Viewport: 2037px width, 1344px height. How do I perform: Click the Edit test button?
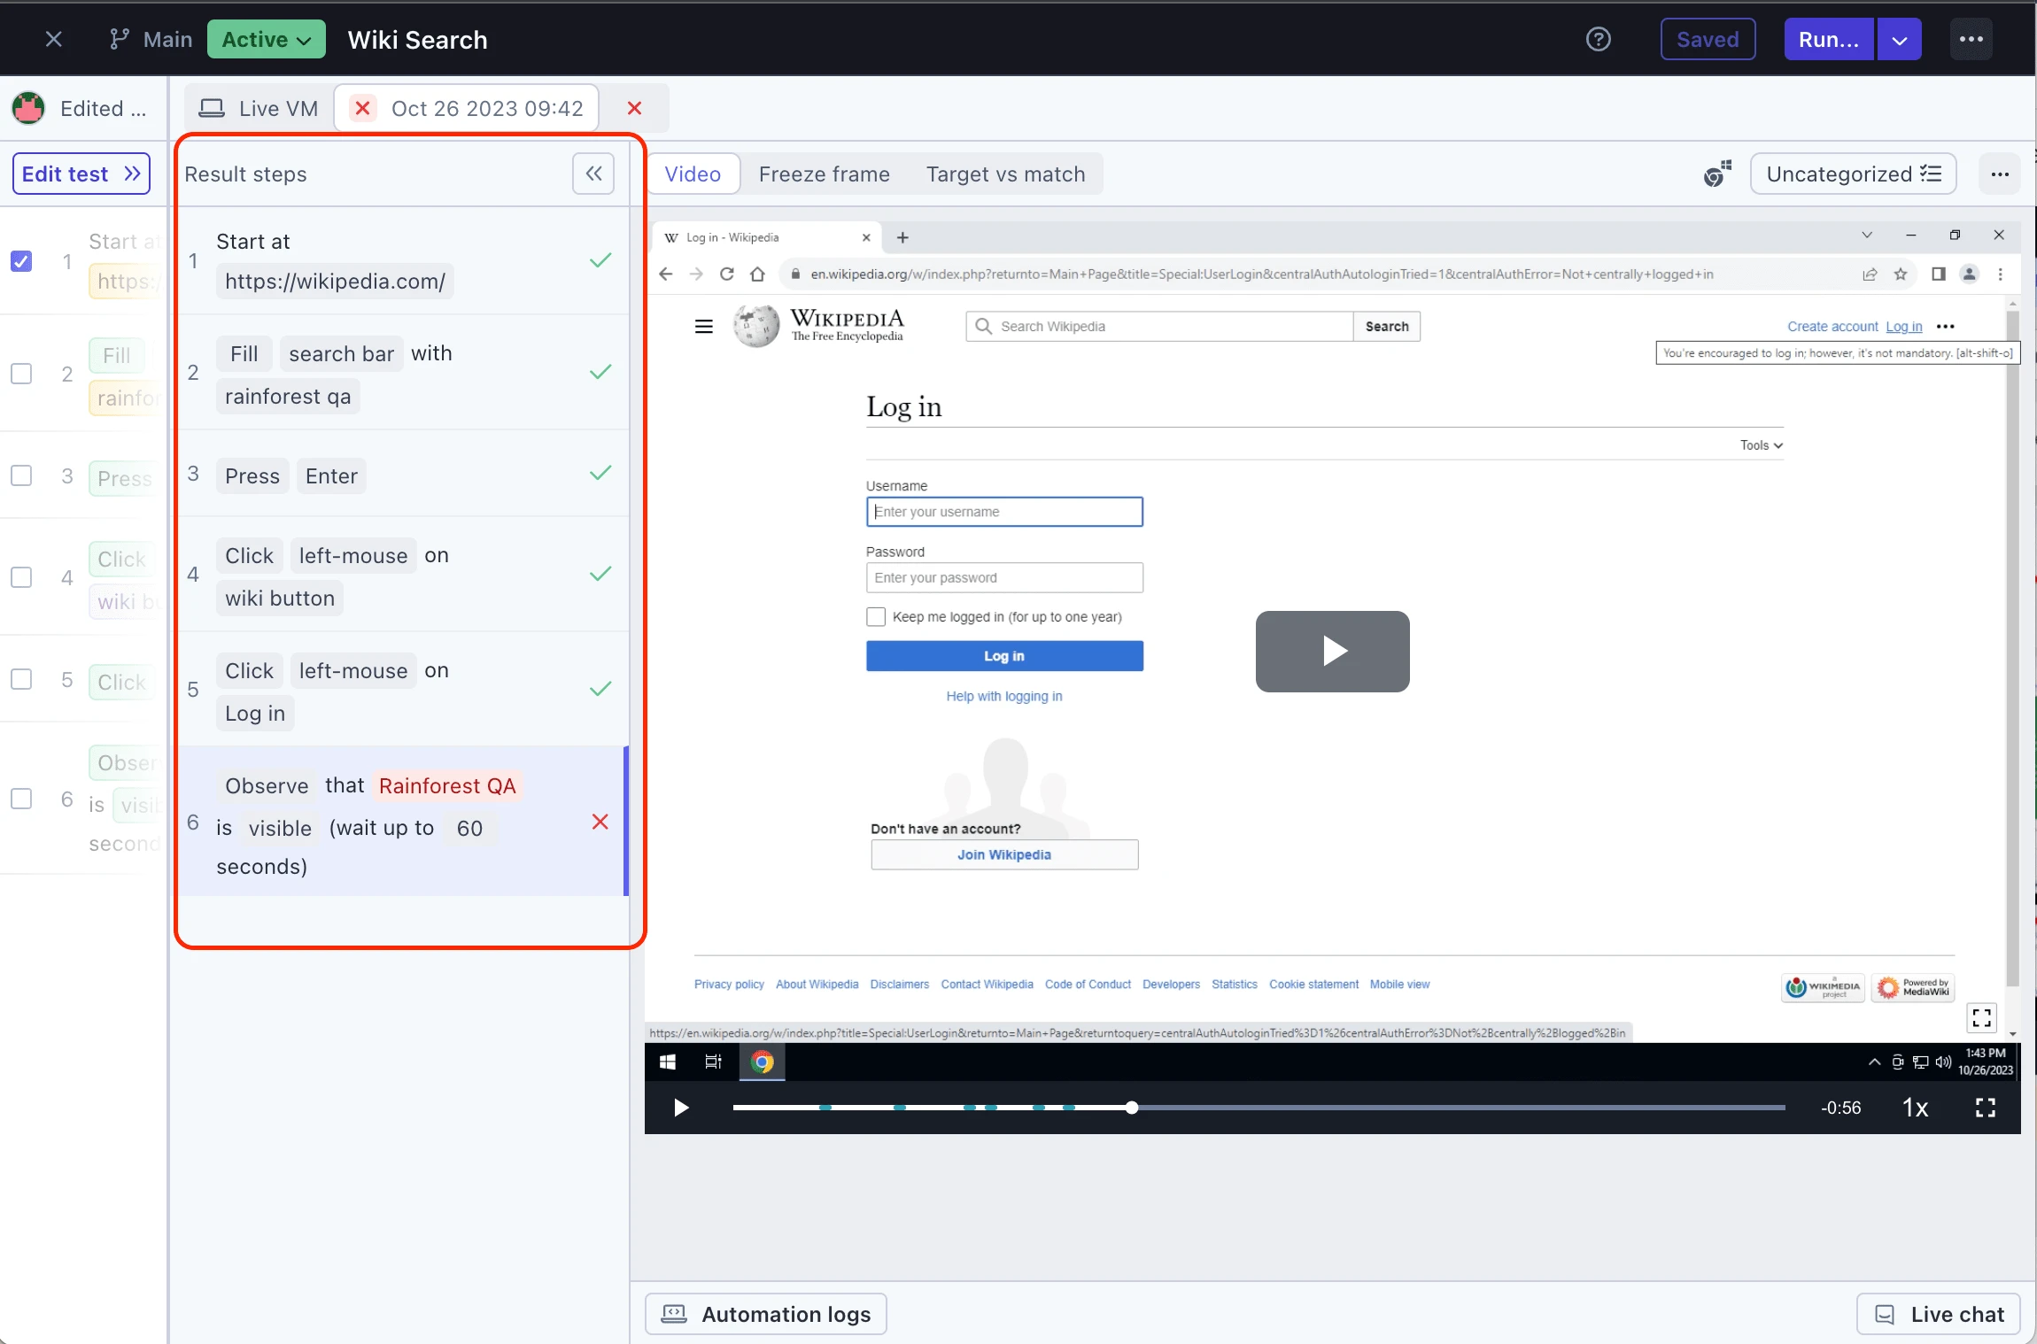81,174
